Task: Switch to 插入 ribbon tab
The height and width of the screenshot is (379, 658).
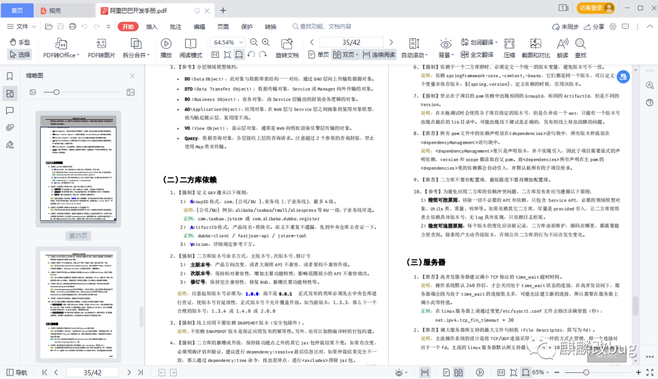Action: (152, 27)
